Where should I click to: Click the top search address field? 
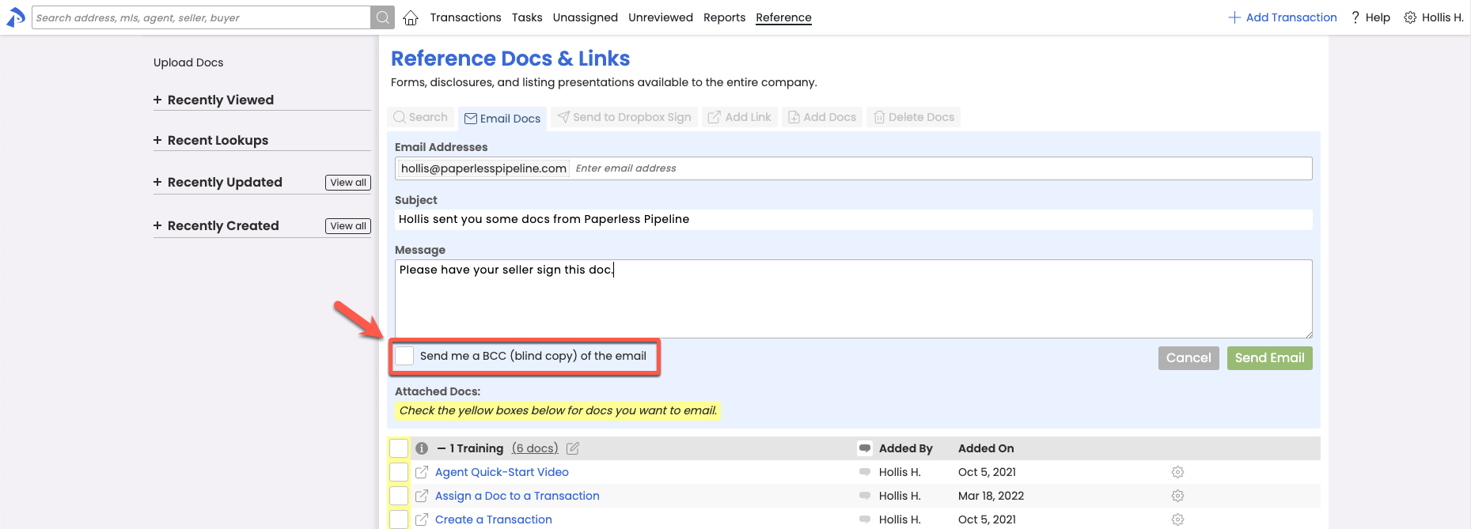click(201, 17)
